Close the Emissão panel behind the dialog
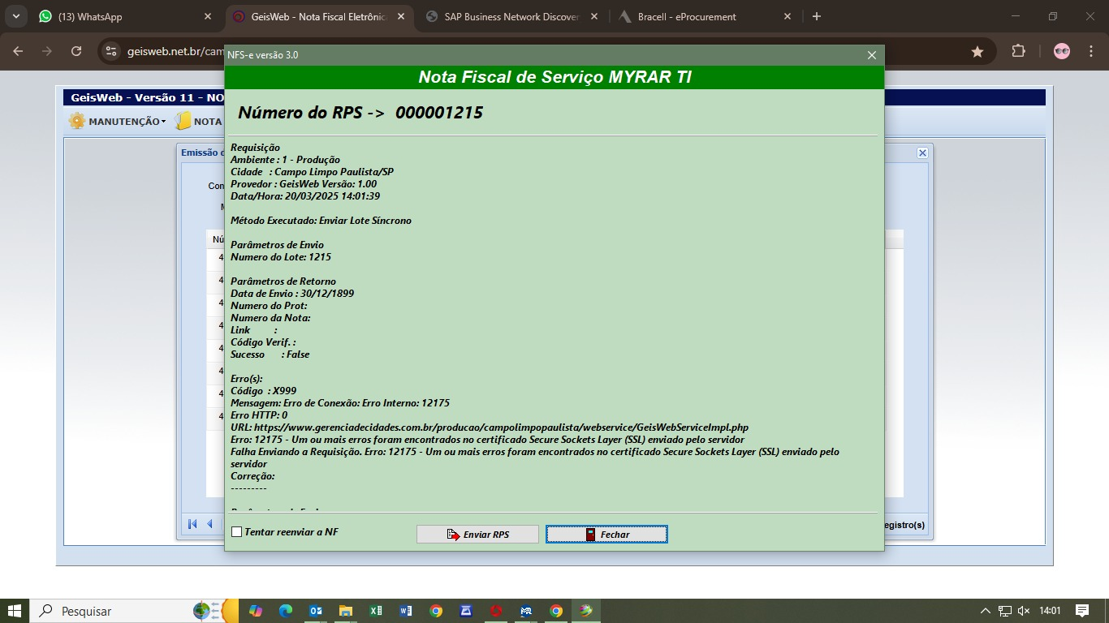This screenshot has width=1109, height=623. [x=922, y=153]
